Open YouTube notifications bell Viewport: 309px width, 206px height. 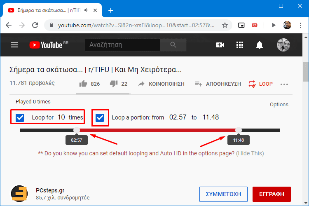(259, 45)
